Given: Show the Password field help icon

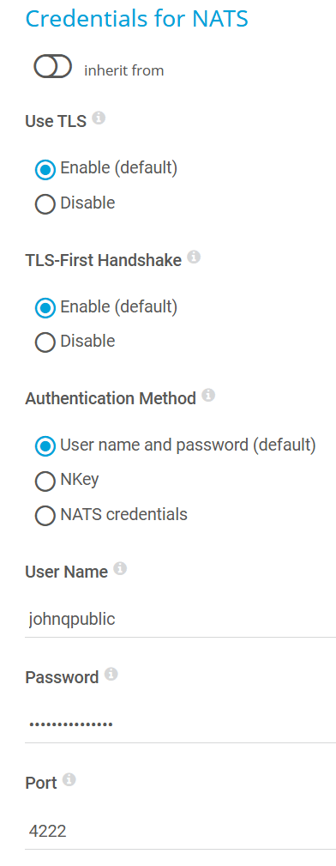Looking at the screenshot, I should point(111,675).
